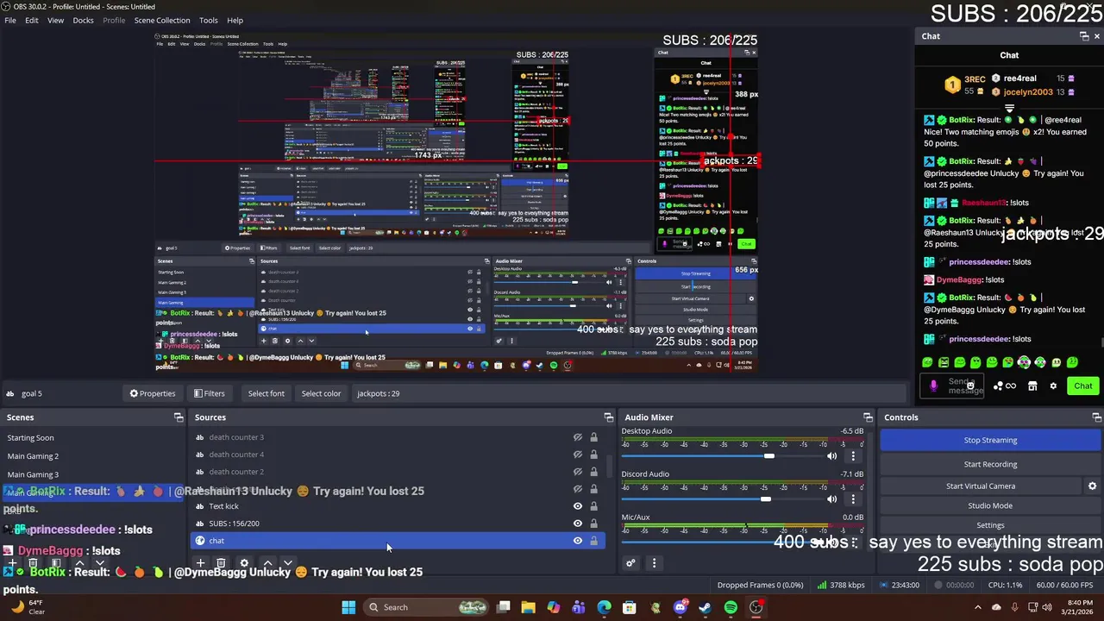Adjust Discord Audio volume slider handle
This screenshot has width=1104, height=621.
(x=765, y=499)
